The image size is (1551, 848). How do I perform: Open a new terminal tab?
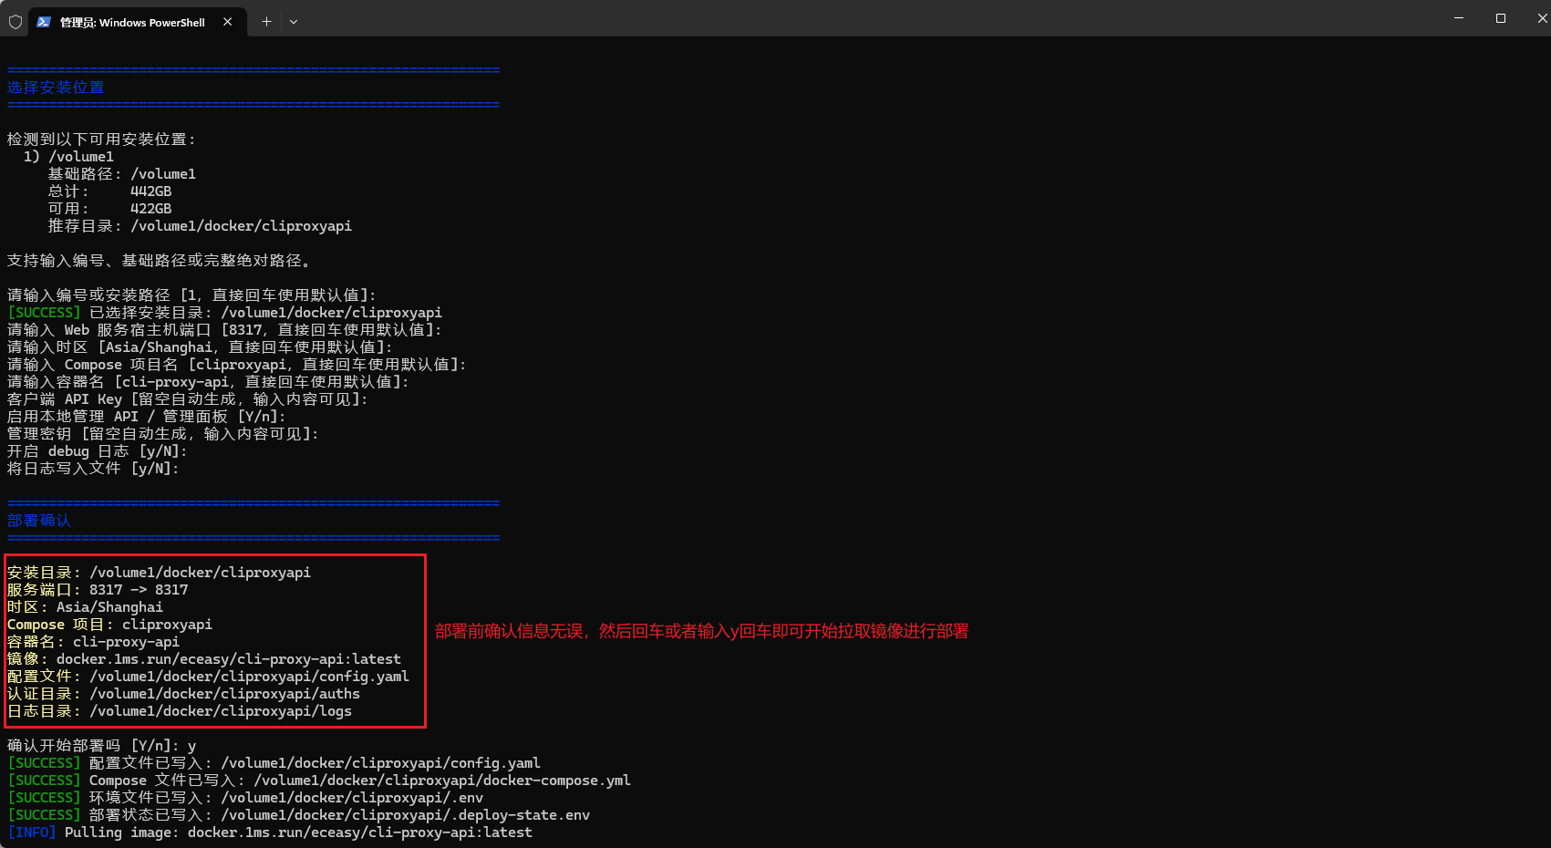(x=266, y=22)
